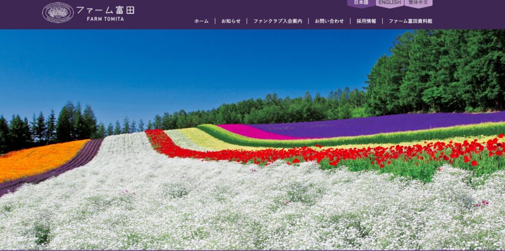Click the ファーム富田 logo text
Viewport: 505px width, 251px height.
coord(105,10)
